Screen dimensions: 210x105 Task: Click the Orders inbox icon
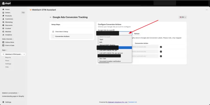pyautogui.click(x=3, y=13)
